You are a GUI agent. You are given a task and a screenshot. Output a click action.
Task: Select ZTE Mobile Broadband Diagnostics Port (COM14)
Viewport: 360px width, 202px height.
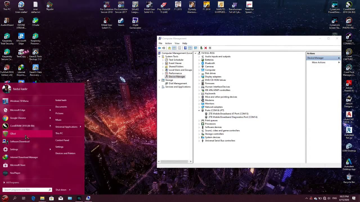[233, 117]
